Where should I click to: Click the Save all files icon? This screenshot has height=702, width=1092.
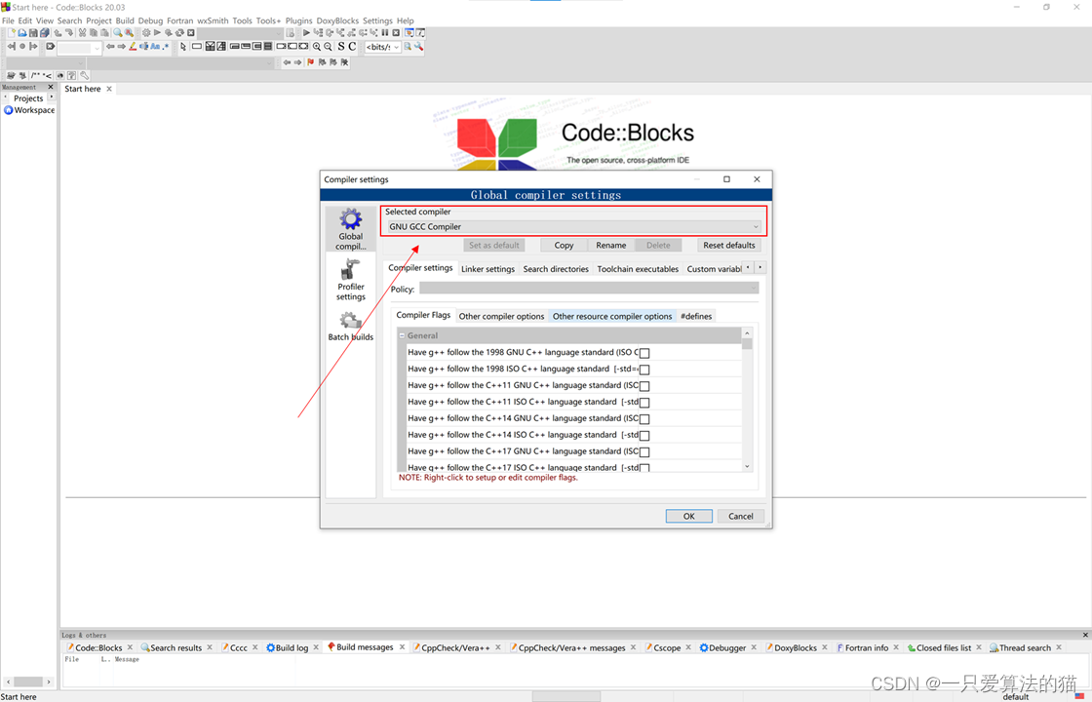(x=45, y=33)
